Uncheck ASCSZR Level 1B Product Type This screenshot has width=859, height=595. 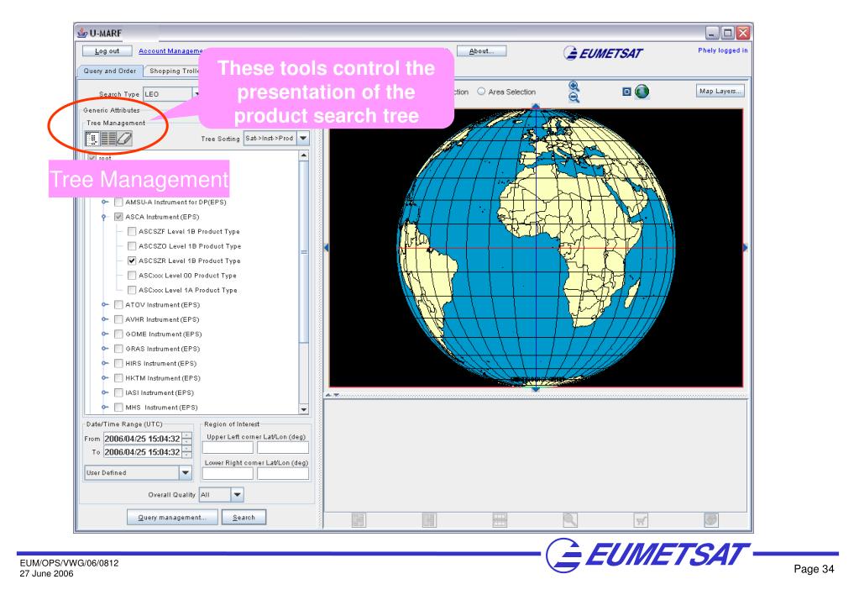pyautogui.click(x=132, y=261)
